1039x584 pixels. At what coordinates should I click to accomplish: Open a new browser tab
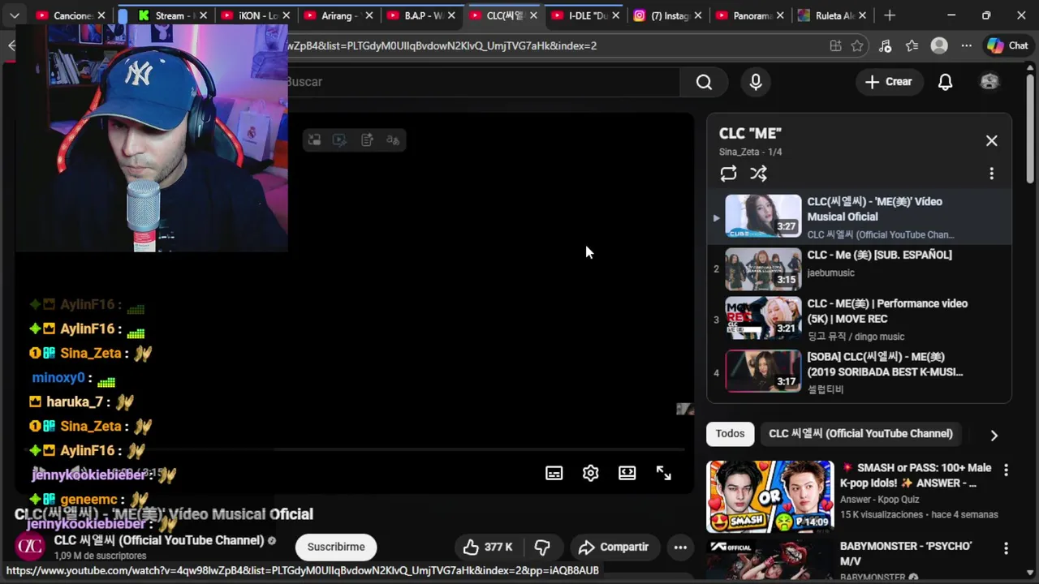890,15
